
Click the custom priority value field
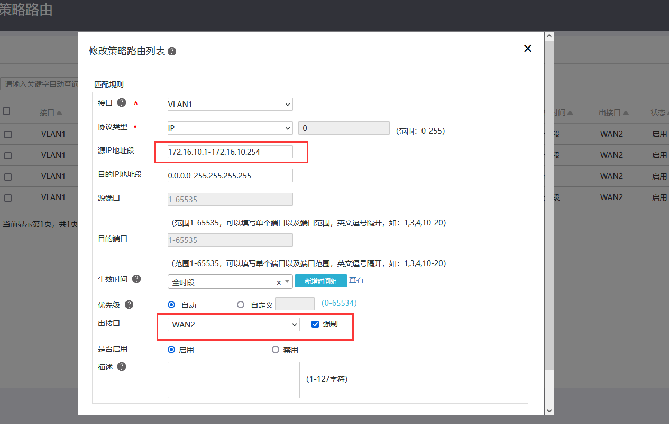[295, 304]
